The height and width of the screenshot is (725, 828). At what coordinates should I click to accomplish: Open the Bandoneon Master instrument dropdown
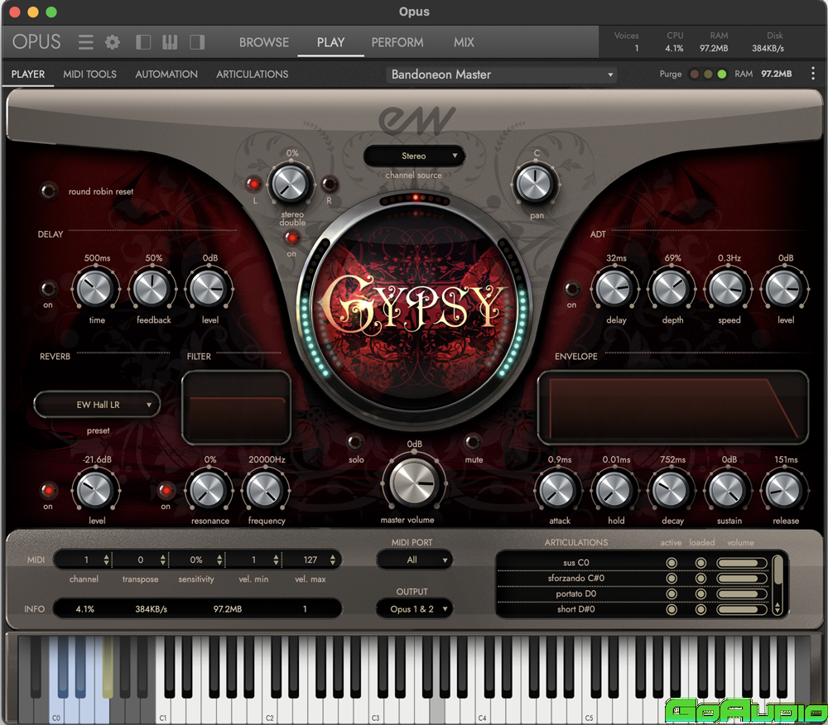501,74
